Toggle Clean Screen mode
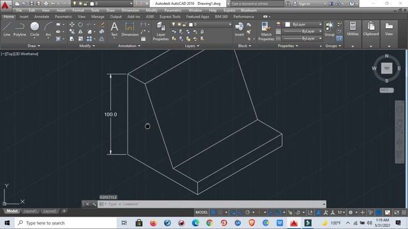The image size is (408, 229). (397, 212)
